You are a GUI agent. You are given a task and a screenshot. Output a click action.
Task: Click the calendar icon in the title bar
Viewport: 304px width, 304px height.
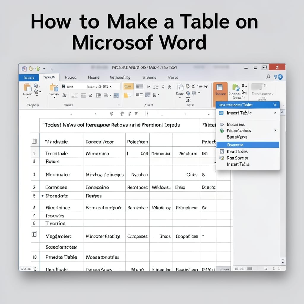[x=24, y=69]
